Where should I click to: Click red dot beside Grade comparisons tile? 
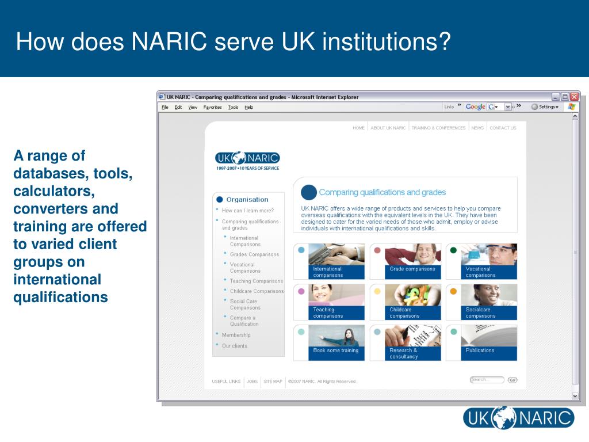(x=377, y=250)
